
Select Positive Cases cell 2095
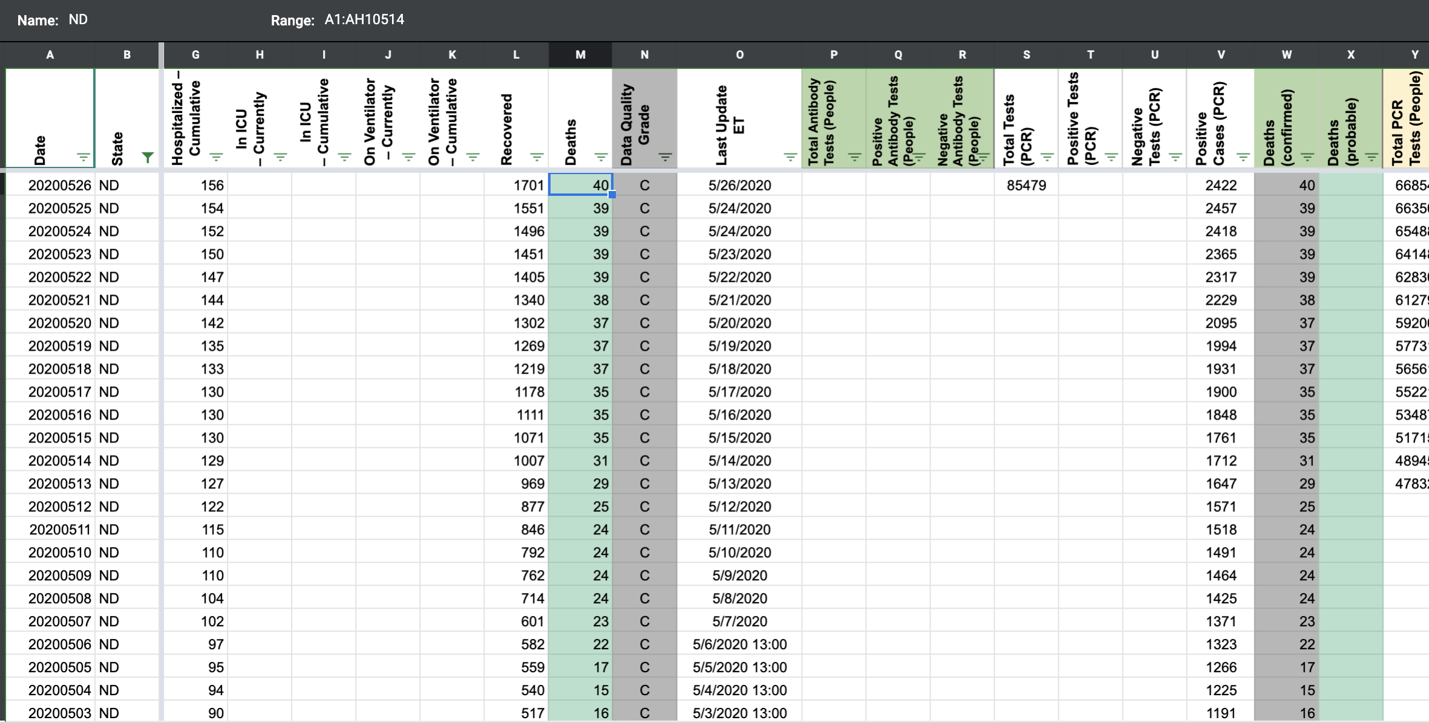[x=1220, y=323]
